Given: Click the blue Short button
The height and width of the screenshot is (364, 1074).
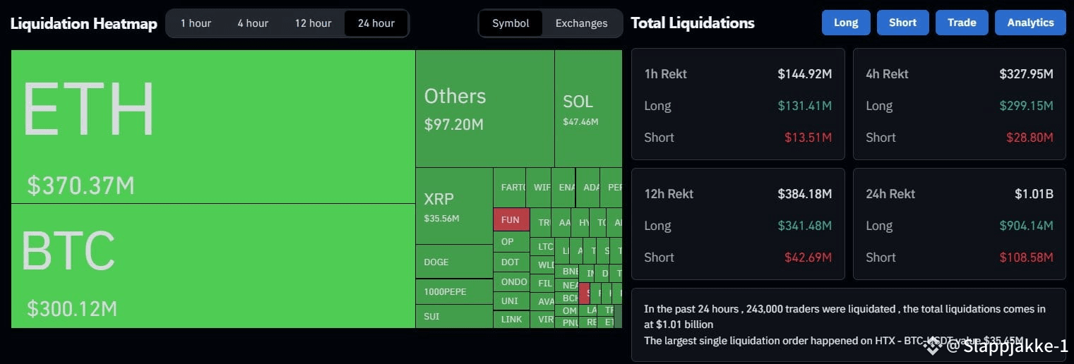Looking at the screenshot, I should pyautogui.click(x=902, y=23).
